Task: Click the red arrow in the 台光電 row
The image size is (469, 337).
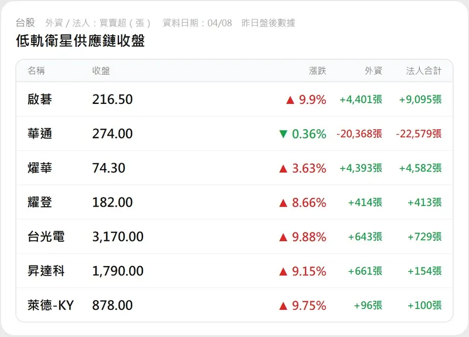Action: 283,237
